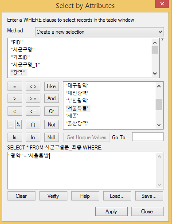Verify the SQL expression
Viewport: 172px width, 224px height.
pos(53,196)
